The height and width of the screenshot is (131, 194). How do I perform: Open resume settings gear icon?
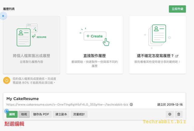point(170,114)
